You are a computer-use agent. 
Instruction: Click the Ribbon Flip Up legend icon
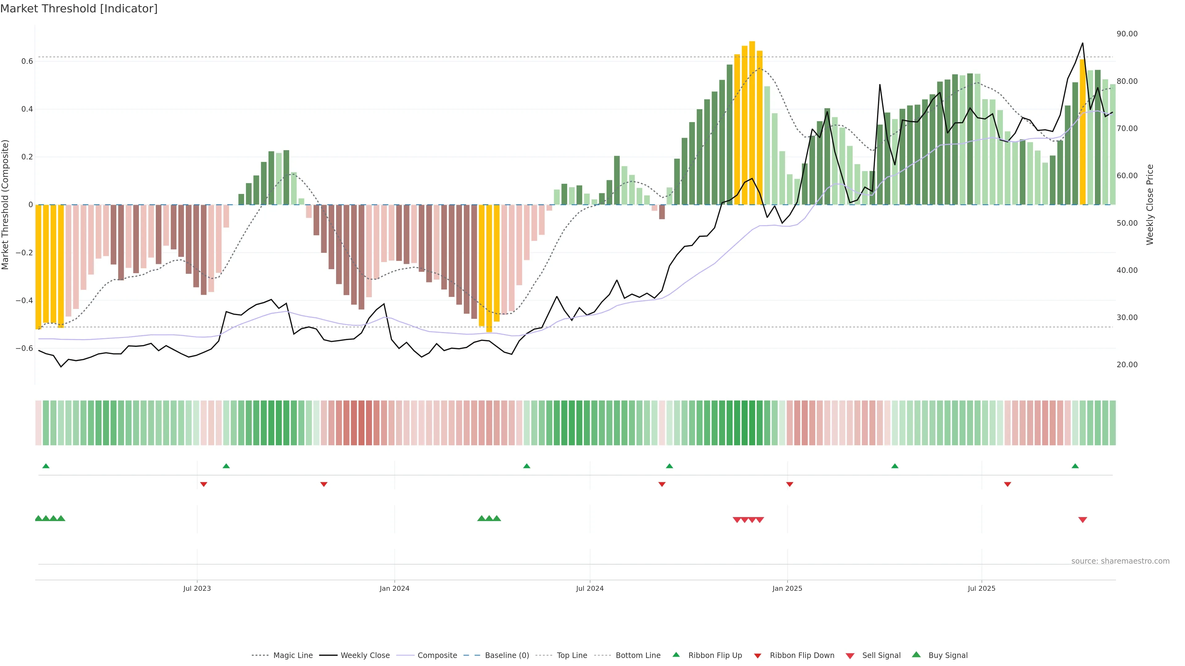click(x=676, y=655)
